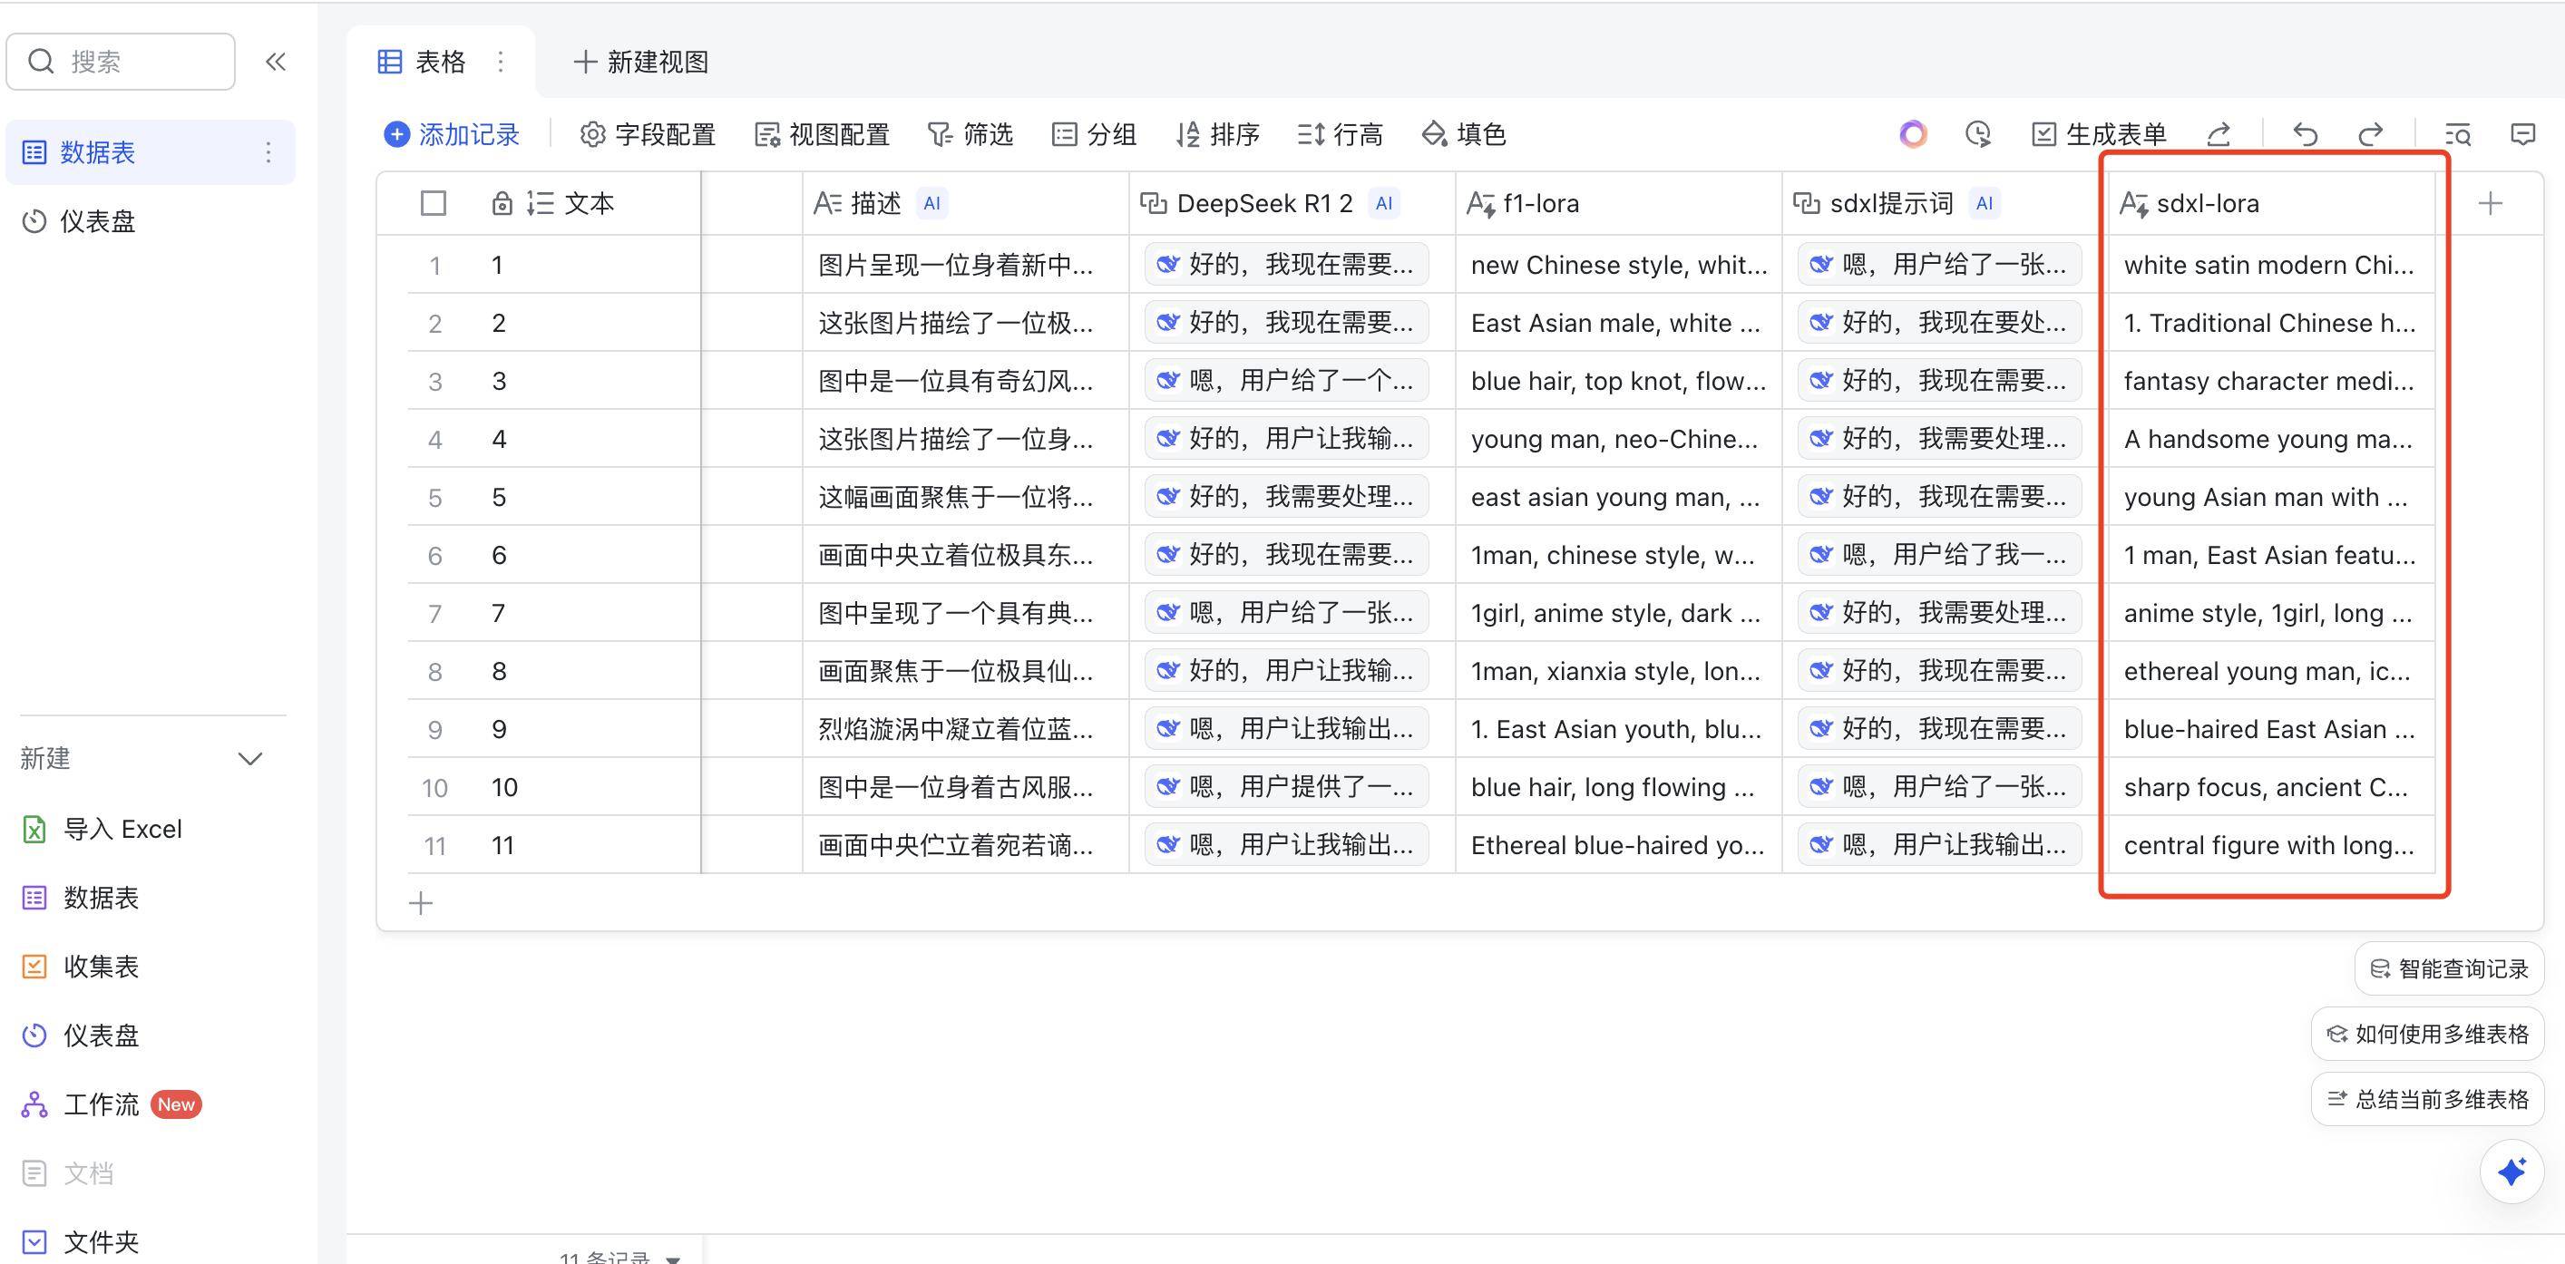
Task: Select 数据表 in top sidebar
Action: coord(151,152)
